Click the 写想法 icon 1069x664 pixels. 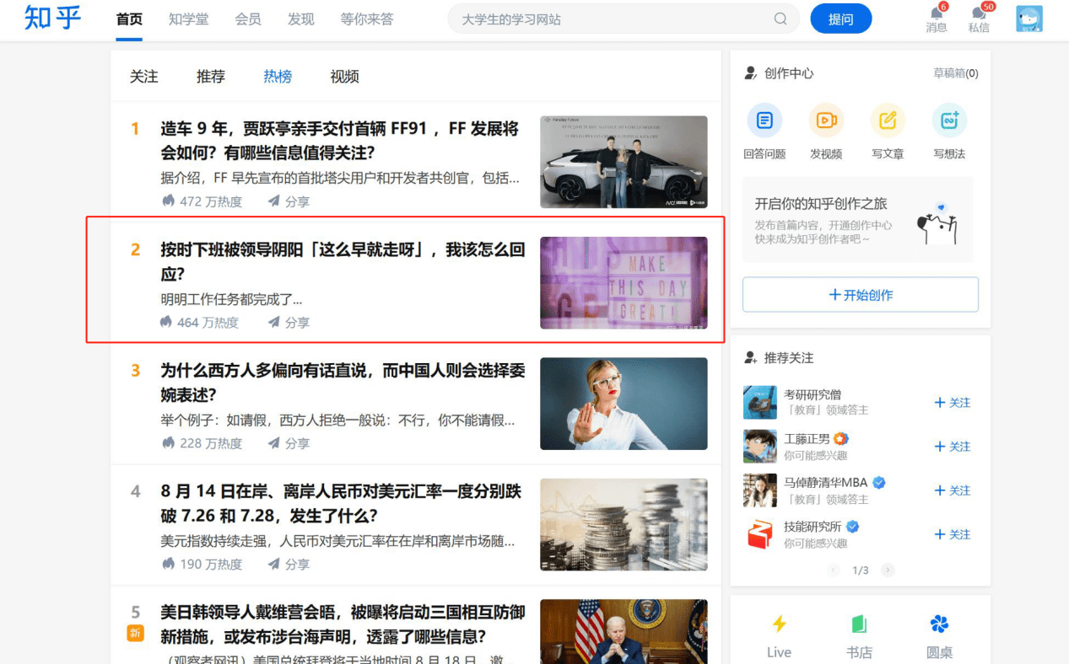point(949,120)
